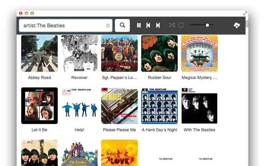The height and width of the screenshot is (166, 265).
Task: Click the artist:The Beatles search field
Action: (x=62, y=25)
